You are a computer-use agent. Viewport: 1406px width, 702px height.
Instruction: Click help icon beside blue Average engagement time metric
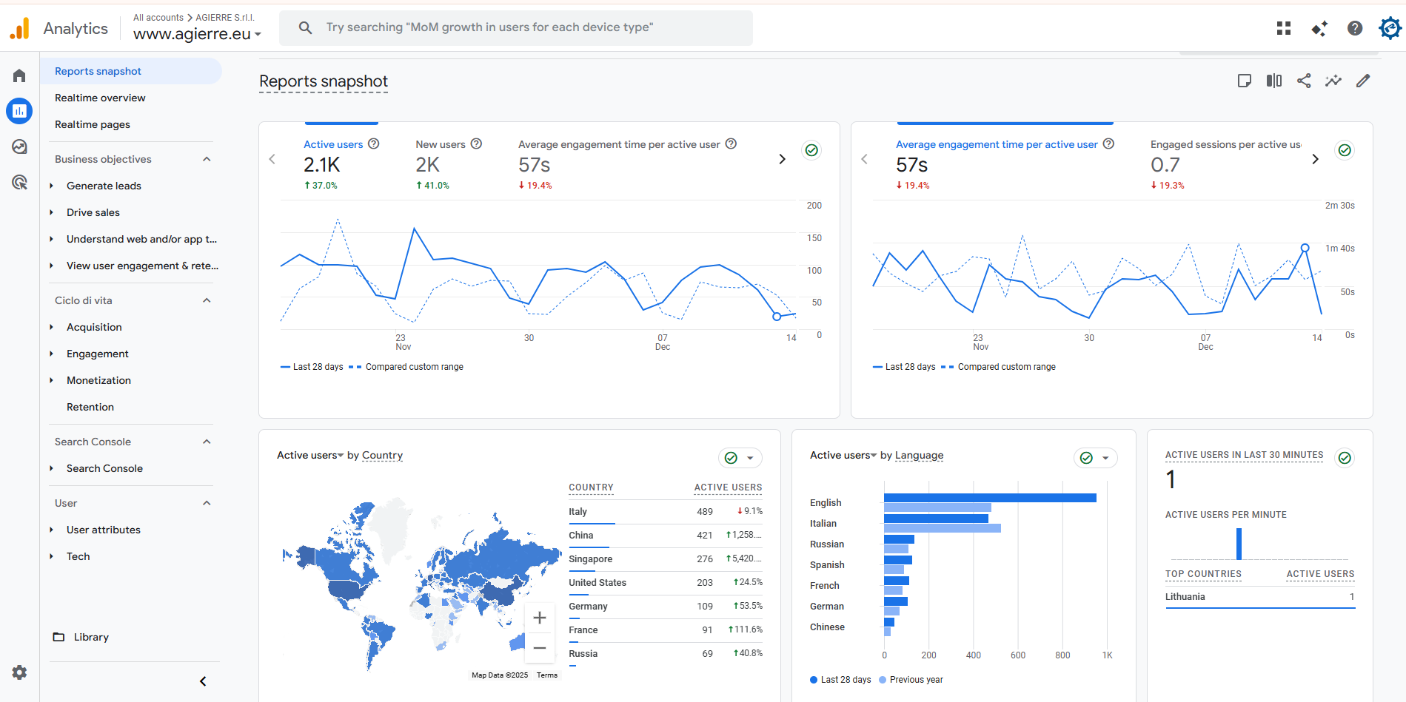(x=1108, y=144)
